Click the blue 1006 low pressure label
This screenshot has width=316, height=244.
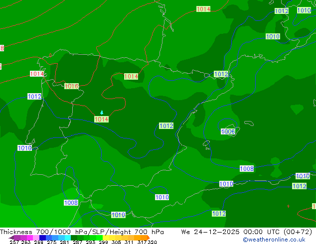point(228,131)
